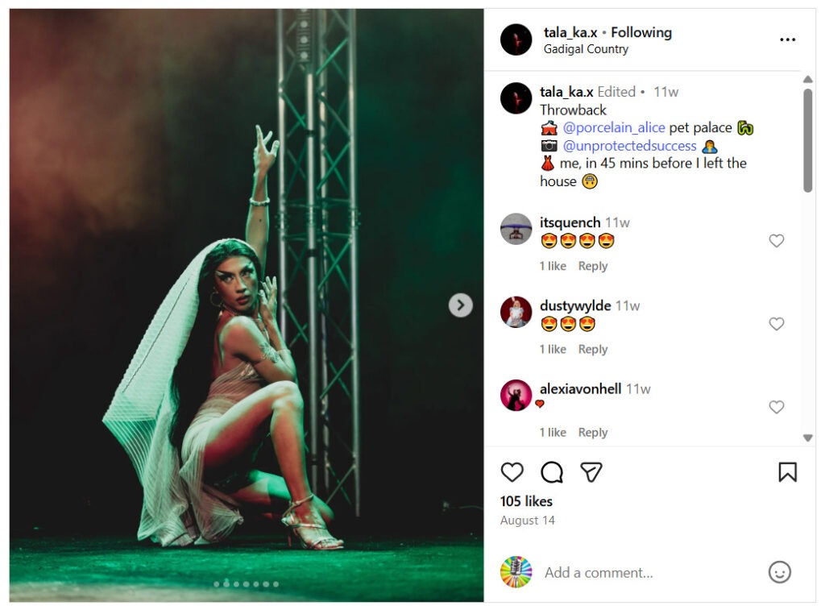Open the emoji picker in comment box

coord(779,572)
